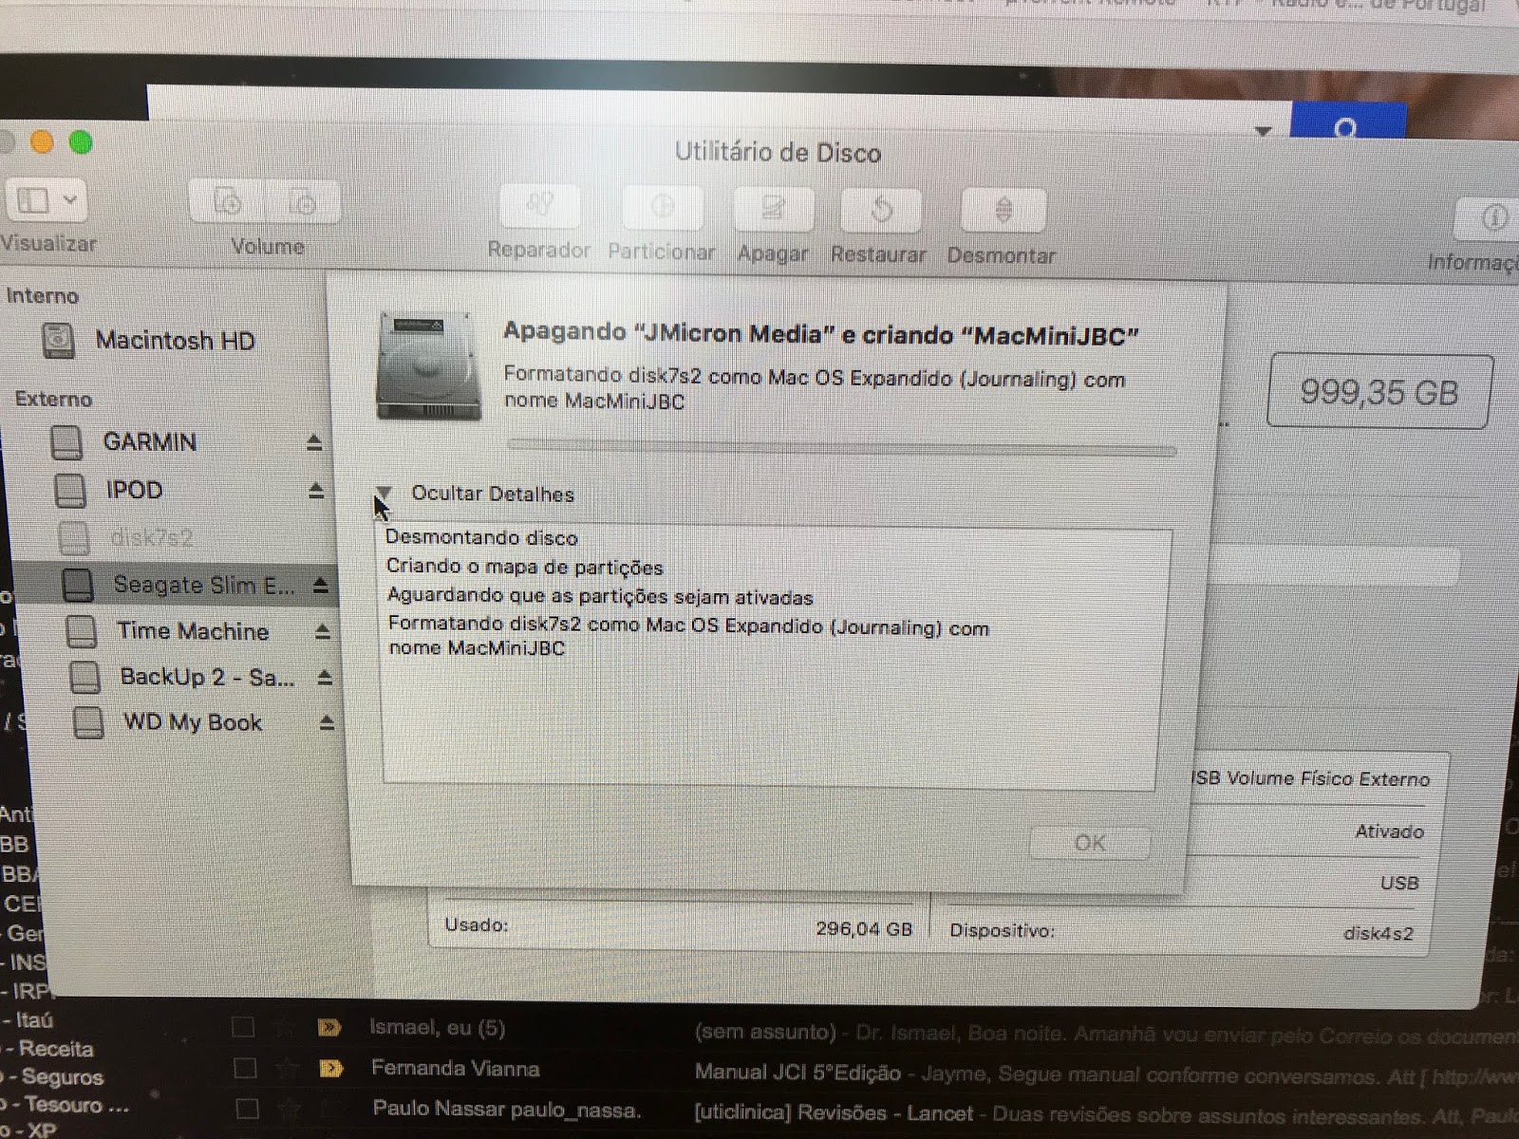Click the Particionar toolbar icon

pyautogui.click(x=662, y=208)
